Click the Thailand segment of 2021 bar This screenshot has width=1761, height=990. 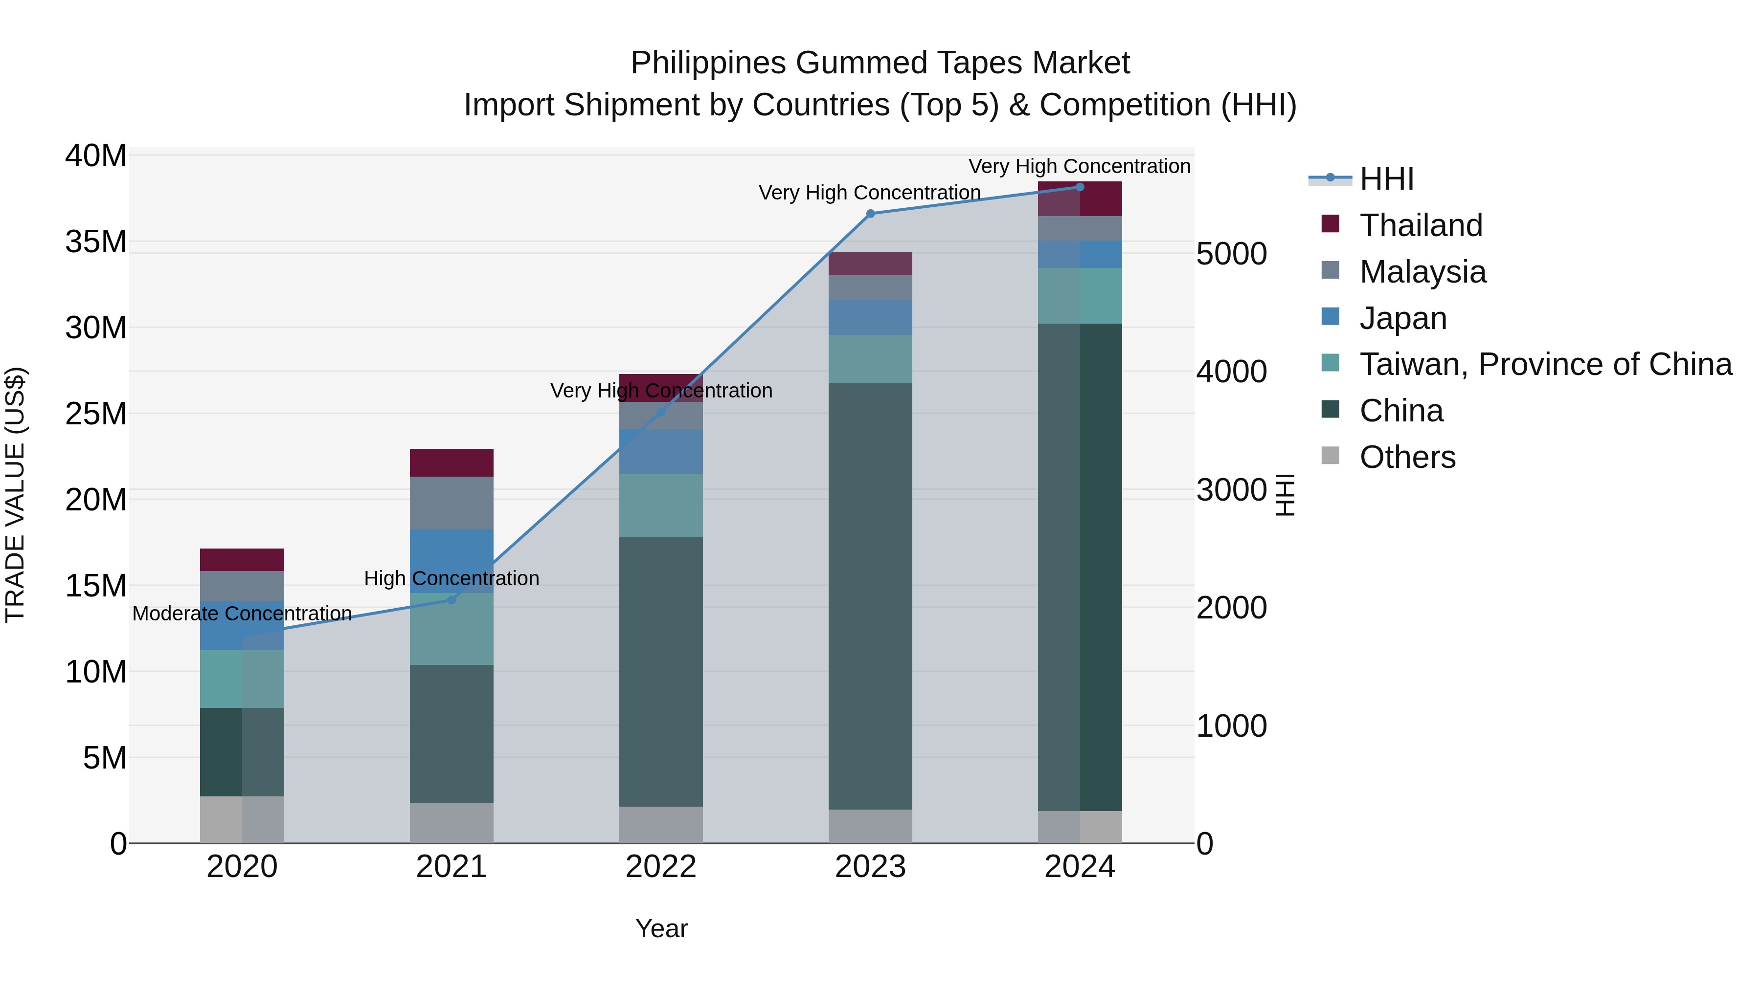(451, 462)
